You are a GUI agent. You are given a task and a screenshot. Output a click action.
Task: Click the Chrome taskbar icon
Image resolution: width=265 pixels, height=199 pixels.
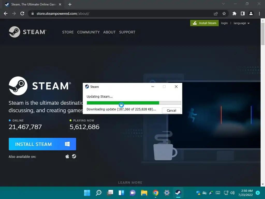point(156,193)
